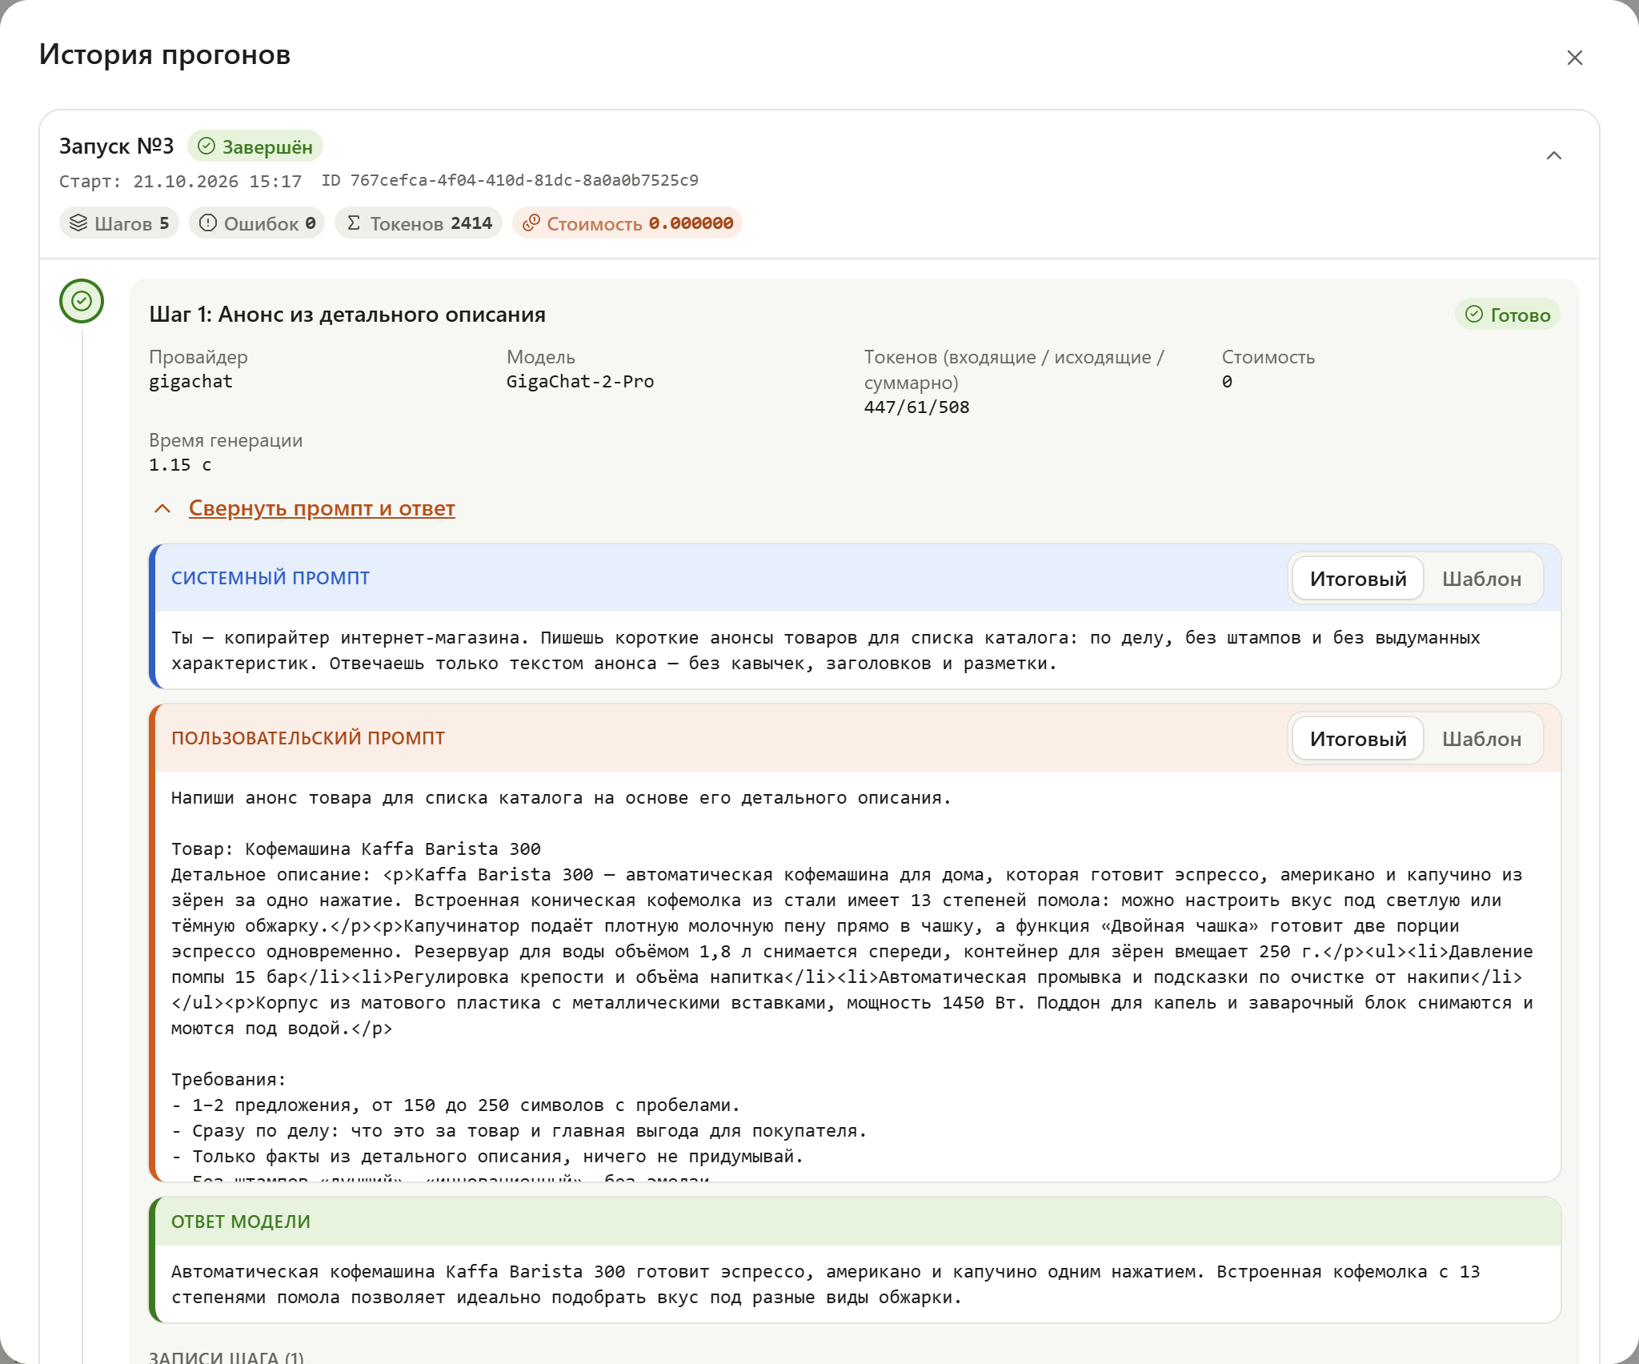Collapse prompt via Свернуть промпт и ответ link
This screenshot has height=1364, width=1639.
(322, 508)
